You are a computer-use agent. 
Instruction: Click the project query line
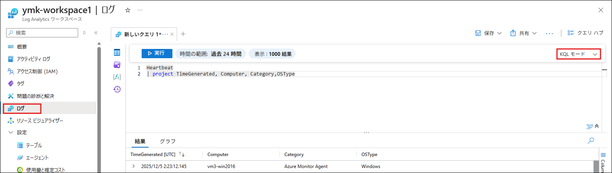coord(221,74)
